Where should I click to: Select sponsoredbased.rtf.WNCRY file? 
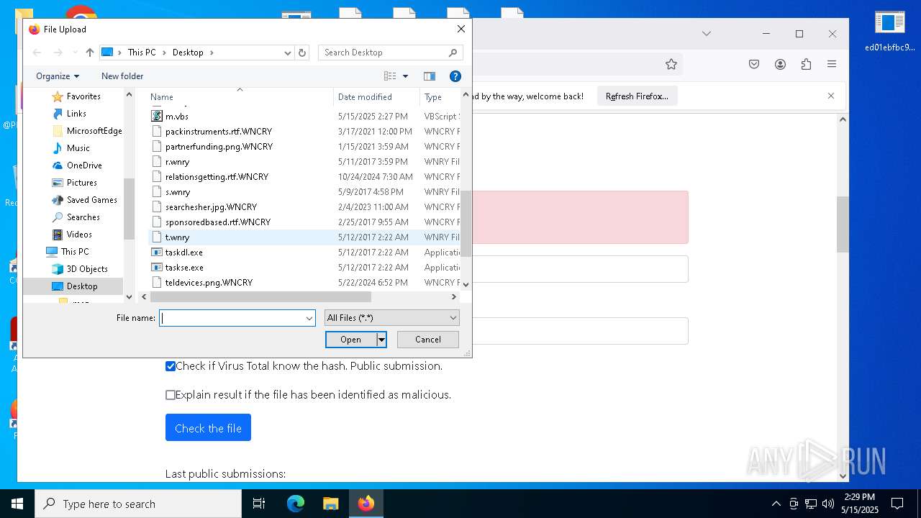(218, 222)
